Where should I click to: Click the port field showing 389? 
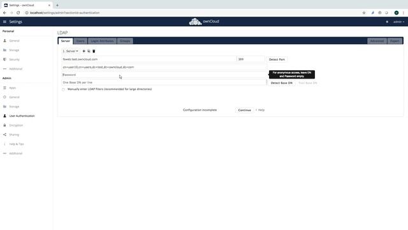tap(251, 59)
